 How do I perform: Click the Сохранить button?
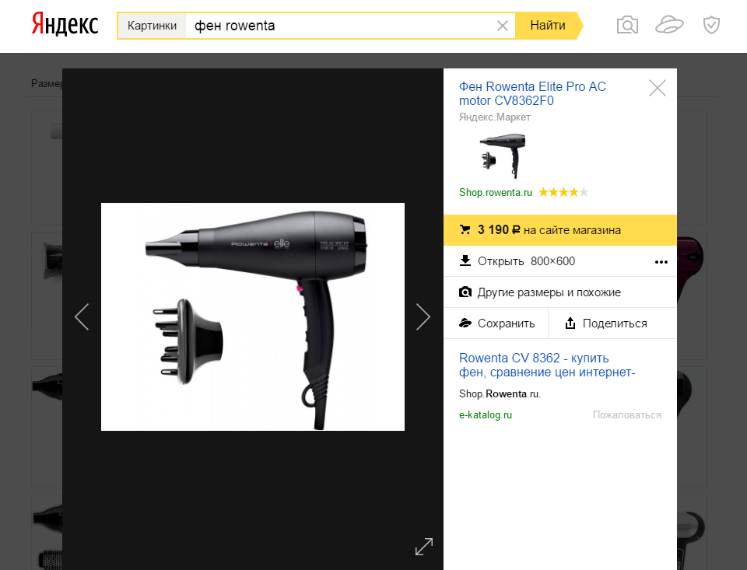pyautogui.click(x=496, y=323)
